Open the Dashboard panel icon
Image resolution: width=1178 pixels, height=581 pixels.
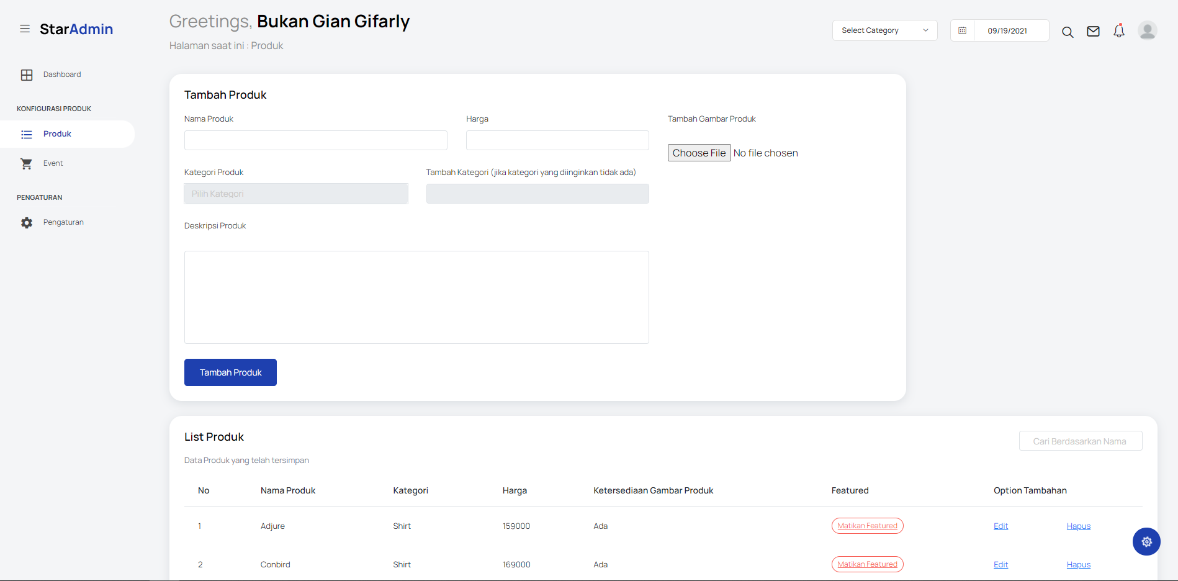[27, 74]
